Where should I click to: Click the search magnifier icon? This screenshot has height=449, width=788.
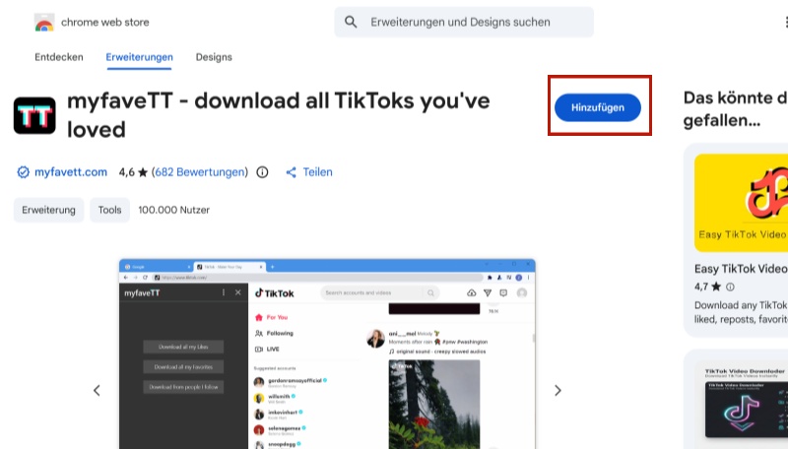[x=351, y=22]
